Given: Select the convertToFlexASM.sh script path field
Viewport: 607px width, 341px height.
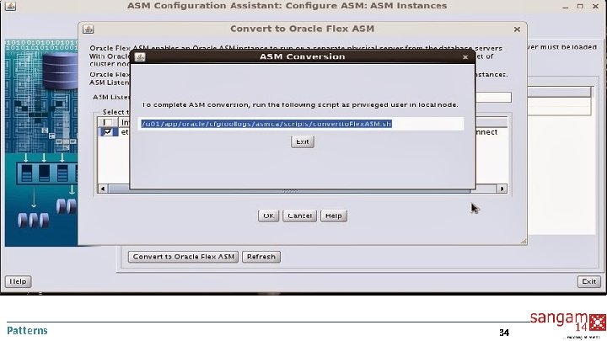Looking at the screenshot, I should click(x=302, y=124).
